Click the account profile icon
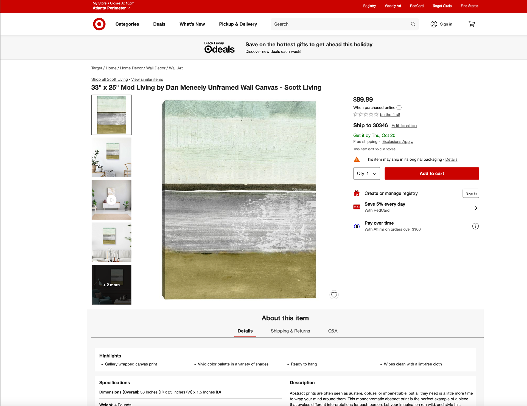Image resolution: width=527 pixels, height=406 pixels. 434,24
